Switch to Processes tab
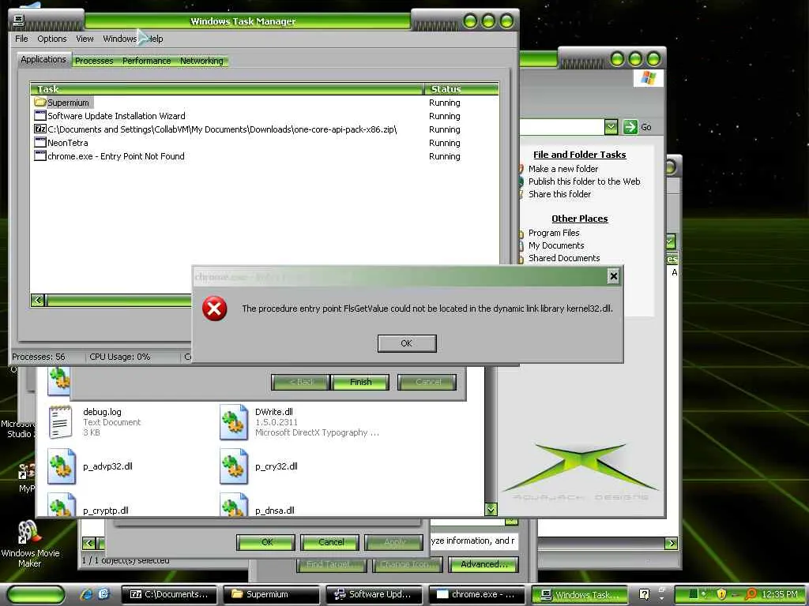This screenshot has height=606, width=809. pos(94,61)
